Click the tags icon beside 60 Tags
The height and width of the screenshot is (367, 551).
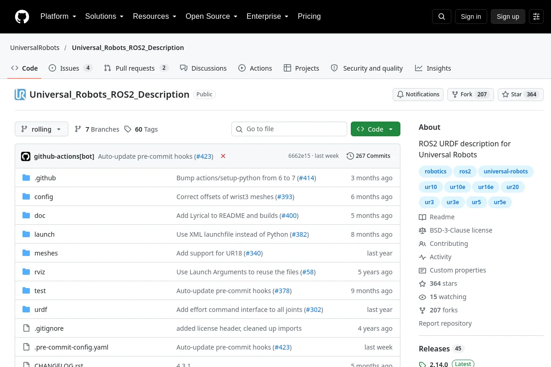pos(128,129)
